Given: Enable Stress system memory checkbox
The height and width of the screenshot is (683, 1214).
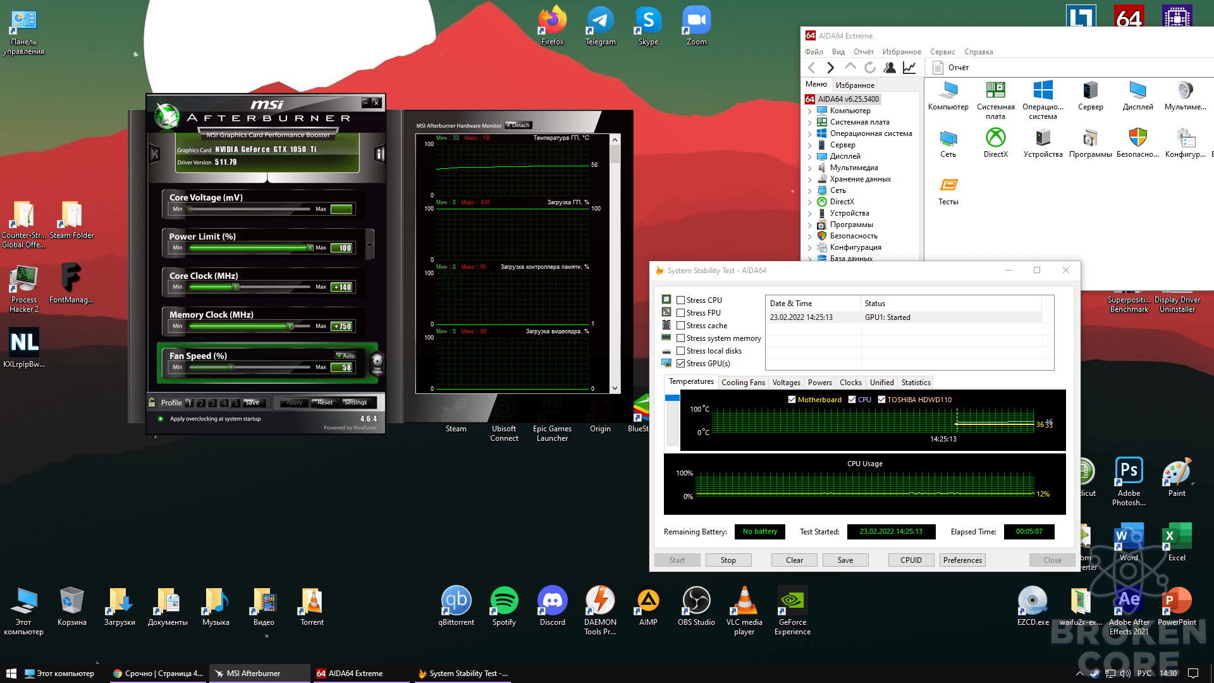Looking at the screenshot, I should coord(681,338).
